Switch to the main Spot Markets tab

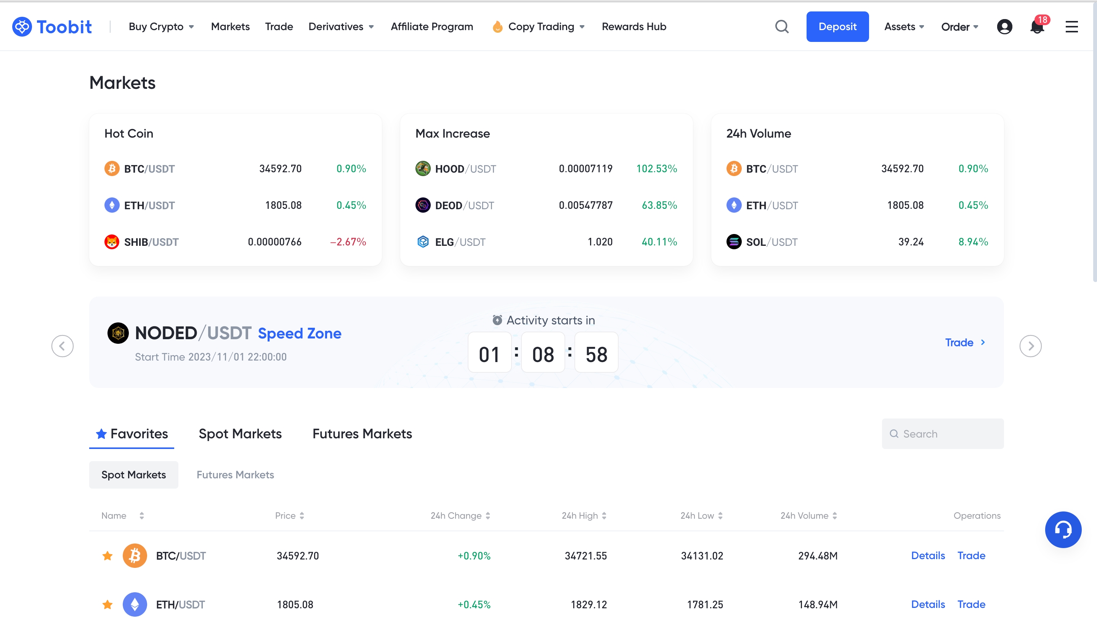[240, 434]
